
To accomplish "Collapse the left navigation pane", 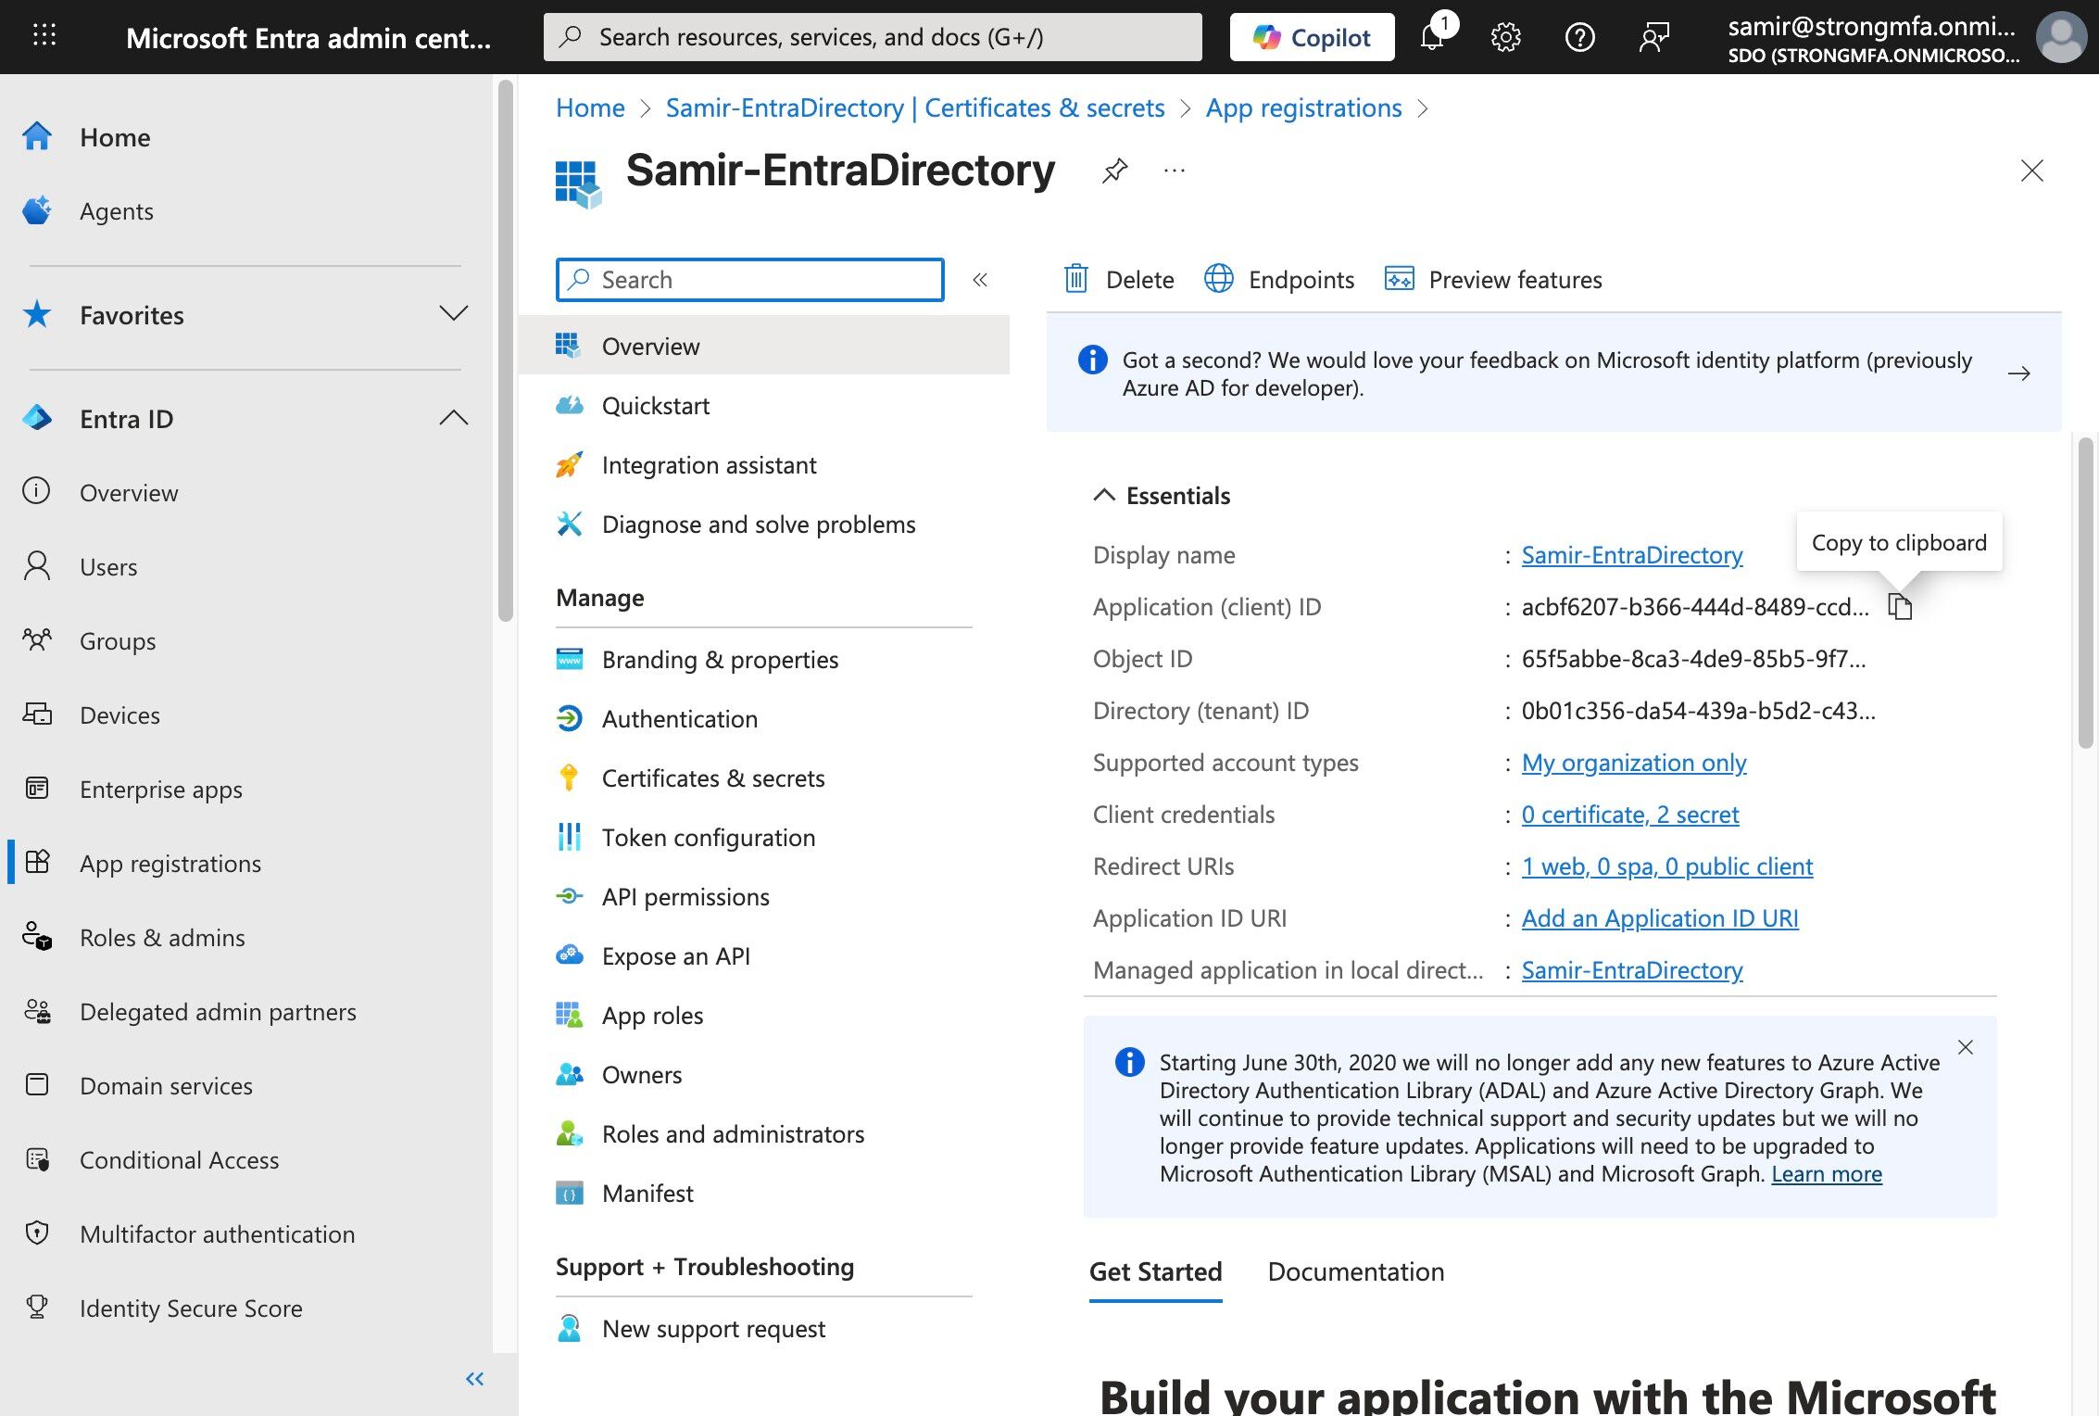I will point(474,1379).
